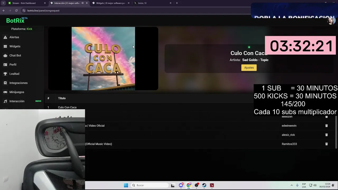The height and width of the screenshot is (190, 338).
Task: Click the site info icon in address bar
Action: pyautogui.click(x=24, y=11)
